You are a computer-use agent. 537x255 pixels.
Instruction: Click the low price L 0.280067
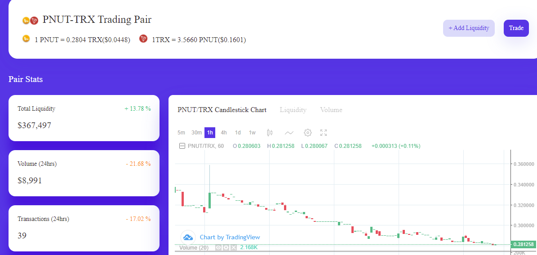tap(314, 146)
